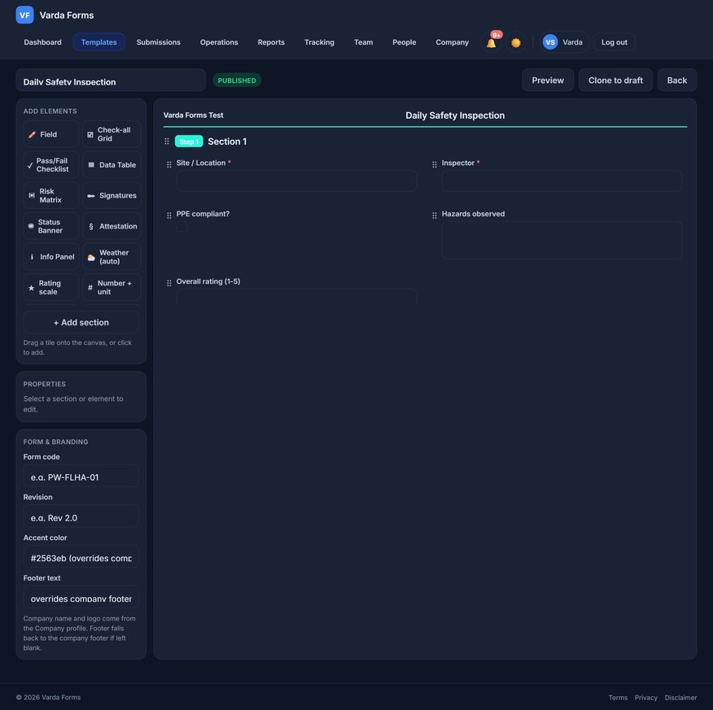Open the notifications bell icon
This screenshot has height=710, width=713.
491,43
